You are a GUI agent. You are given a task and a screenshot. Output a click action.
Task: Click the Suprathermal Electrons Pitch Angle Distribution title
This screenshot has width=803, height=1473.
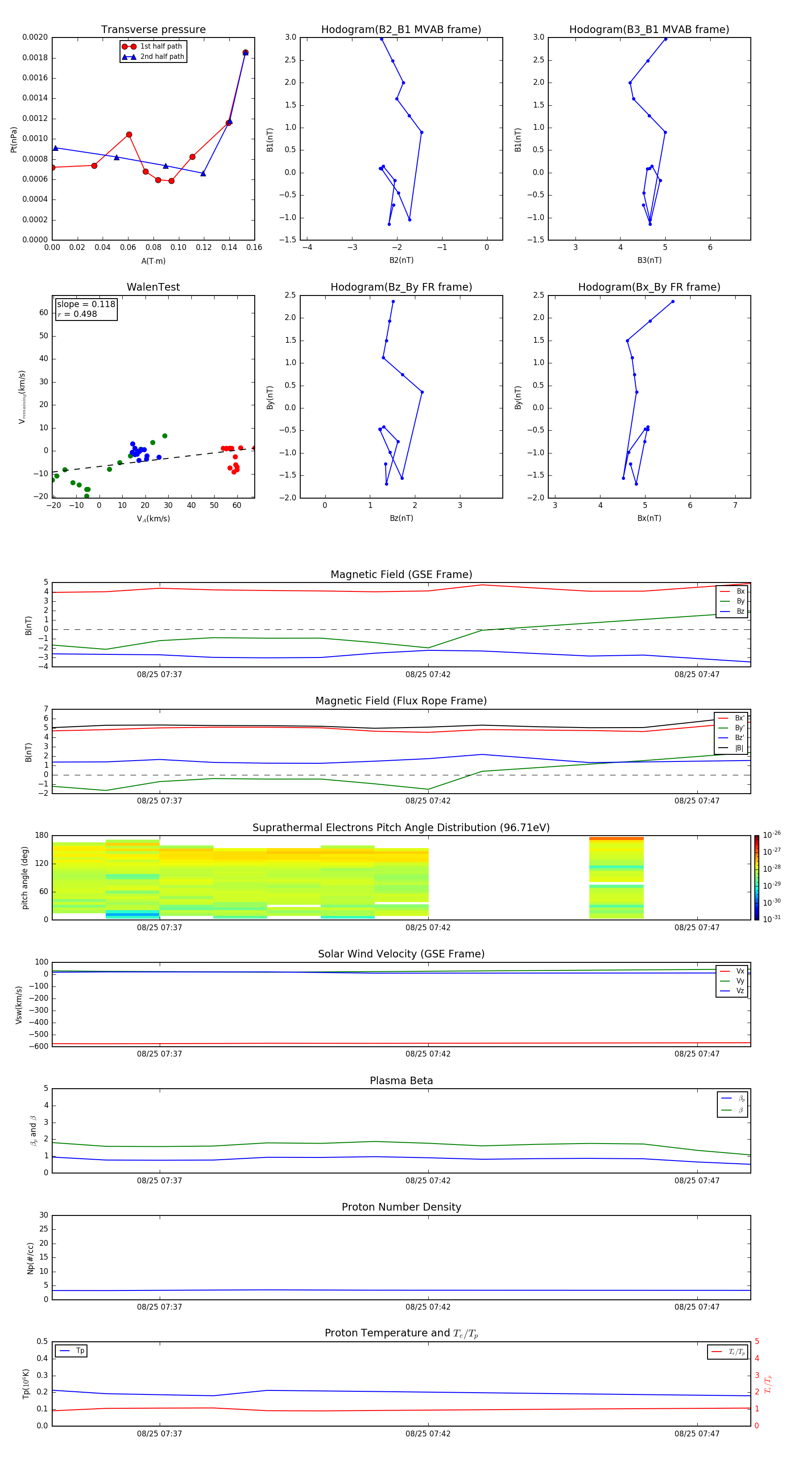click(401, 828)
